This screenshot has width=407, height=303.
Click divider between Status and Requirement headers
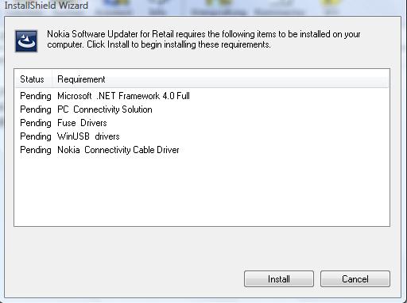click(x=52, y=79)
